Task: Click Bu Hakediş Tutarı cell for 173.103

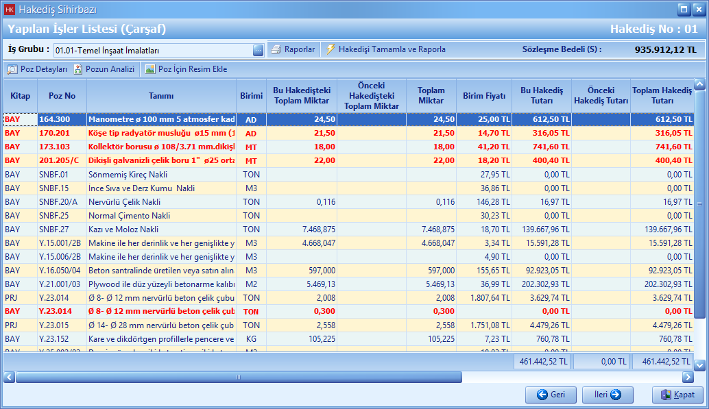Action: coord(542,147)
